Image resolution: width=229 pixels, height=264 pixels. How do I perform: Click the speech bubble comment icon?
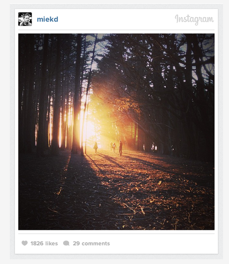66,243
